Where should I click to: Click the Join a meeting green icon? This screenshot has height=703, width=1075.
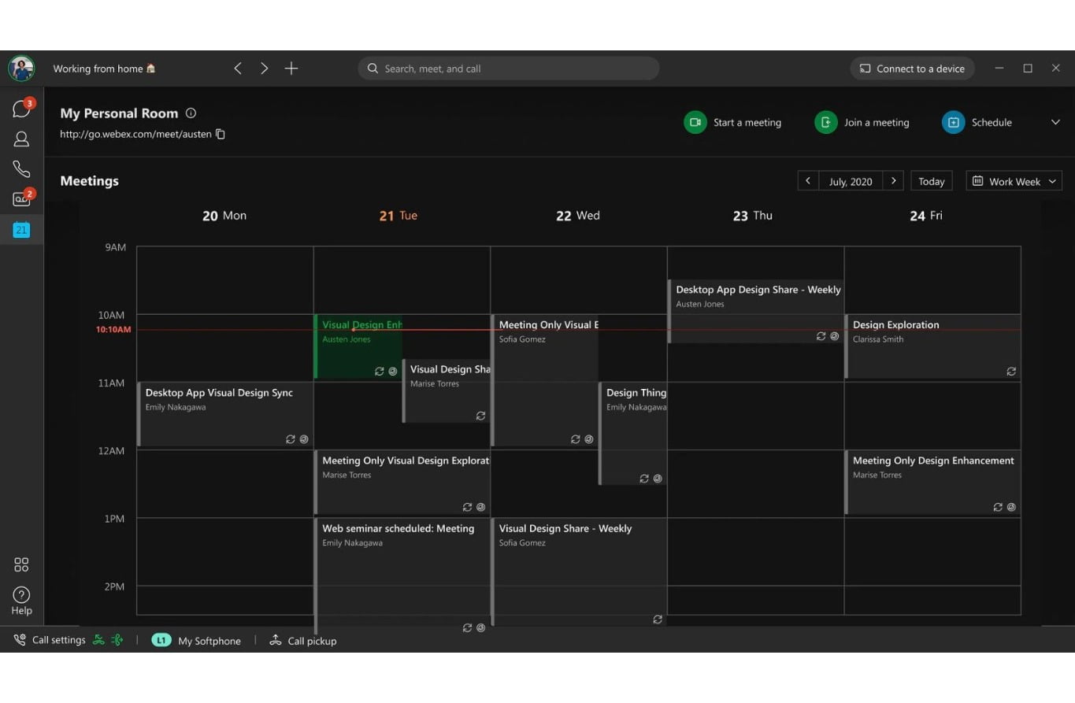[x=826, y=122]
